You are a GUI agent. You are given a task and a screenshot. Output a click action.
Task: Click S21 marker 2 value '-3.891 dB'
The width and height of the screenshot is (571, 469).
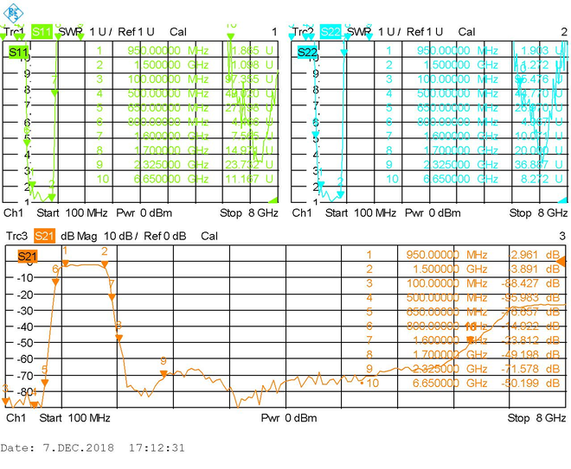(534, 269)
